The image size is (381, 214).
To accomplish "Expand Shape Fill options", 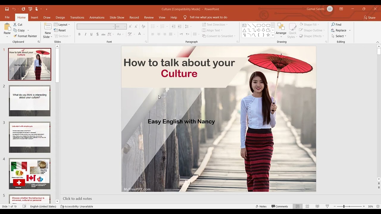I will (x=309, y=24).
